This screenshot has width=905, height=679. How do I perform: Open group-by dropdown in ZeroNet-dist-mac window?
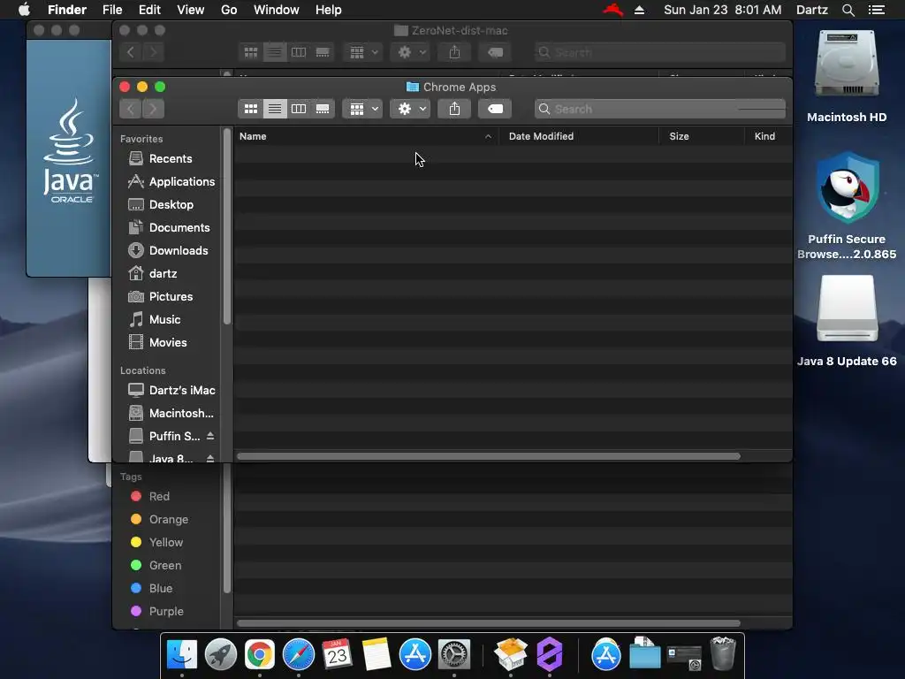click(x=362, y=52)
